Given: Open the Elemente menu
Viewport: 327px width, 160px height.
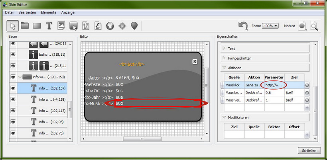Looking at the screenshot, I should (49, 13).
